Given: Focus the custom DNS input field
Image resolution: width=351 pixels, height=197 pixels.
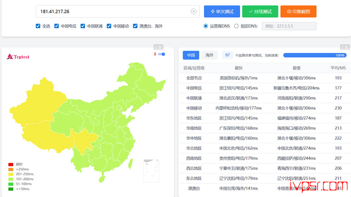Looking at the screenshot, I should click(289, 26).
